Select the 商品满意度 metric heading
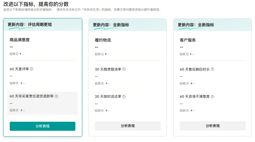This screenshot has width=255, height=142. pos(19,40)
